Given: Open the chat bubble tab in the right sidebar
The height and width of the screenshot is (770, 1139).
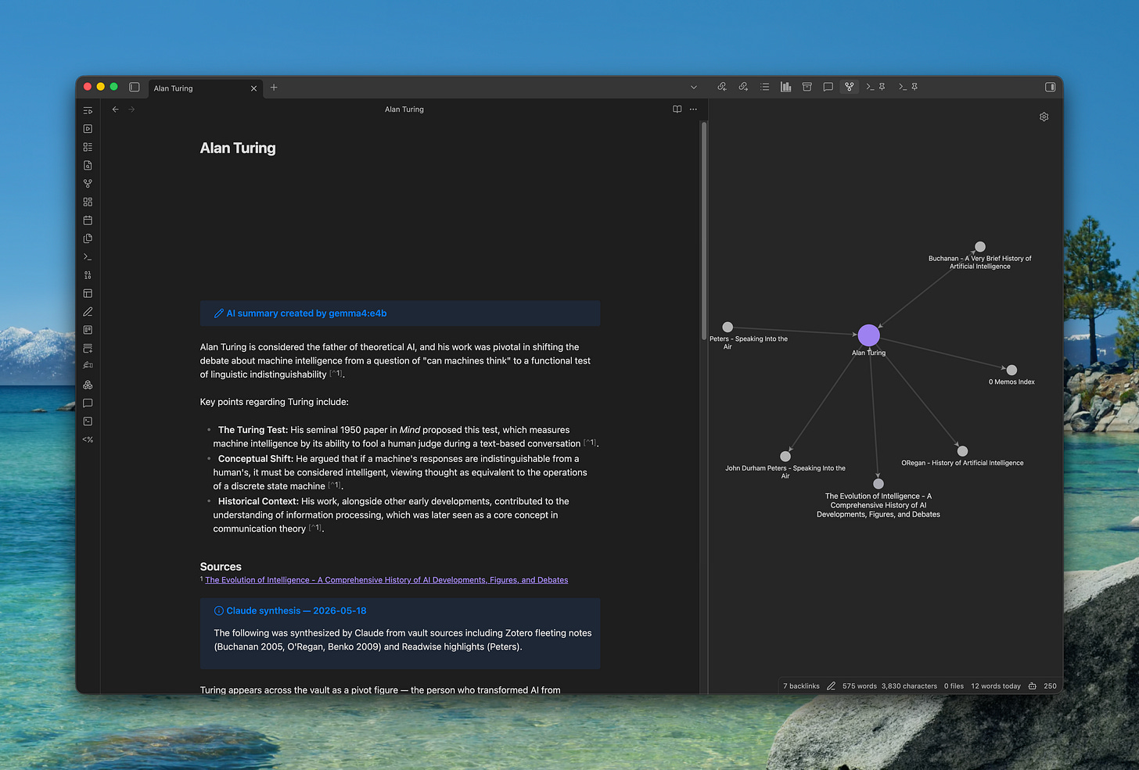Looking at the screenshot, I should tap(828, 87).
